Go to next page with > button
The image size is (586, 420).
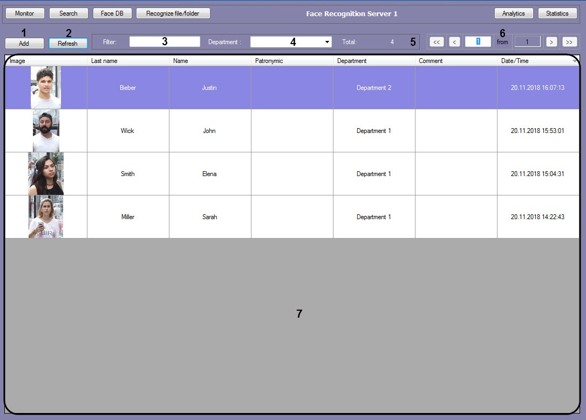[x=551, y=42]
